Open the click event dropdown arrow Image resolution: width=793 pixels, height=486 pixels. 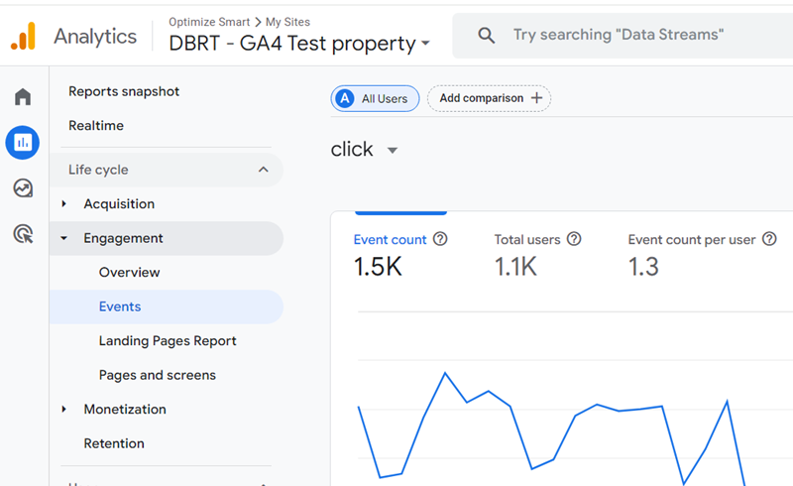click(x=392, y=151)
